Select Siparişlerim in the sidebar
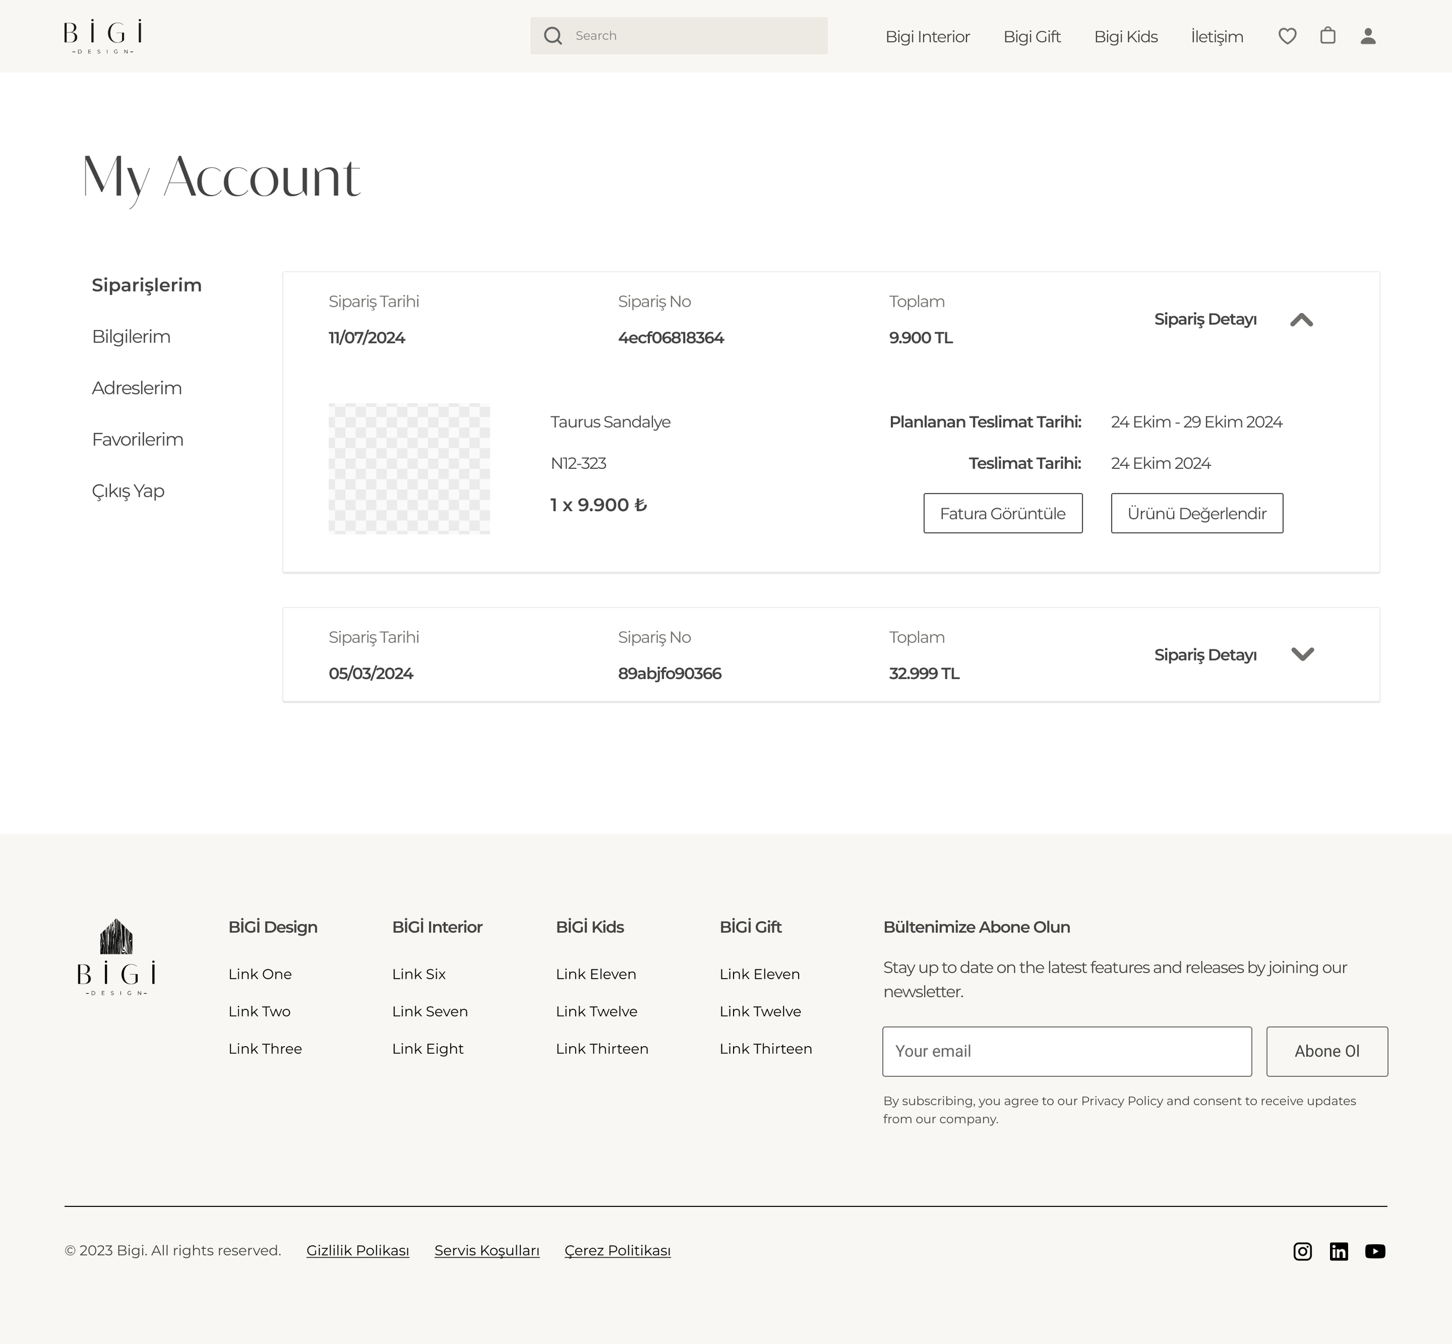The image size is (1452, 1344). (x=146, y=285)
